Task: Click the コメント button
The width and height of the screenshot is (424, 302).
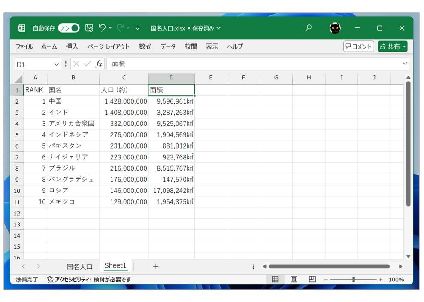Action: coord(359,46)
